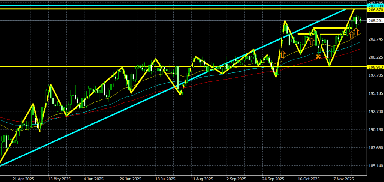The image size is (384, 182).
Task: Click the yellow 206.870 price label
Action: 375,10
